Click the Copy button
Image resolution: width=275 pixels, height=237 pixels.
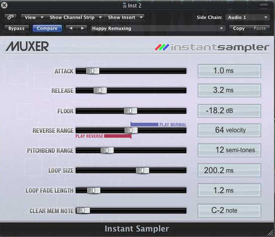(x=239, y=28)
